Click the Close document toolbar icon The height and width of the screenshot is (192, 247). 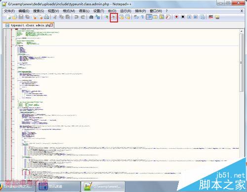(x=35, y=17)
